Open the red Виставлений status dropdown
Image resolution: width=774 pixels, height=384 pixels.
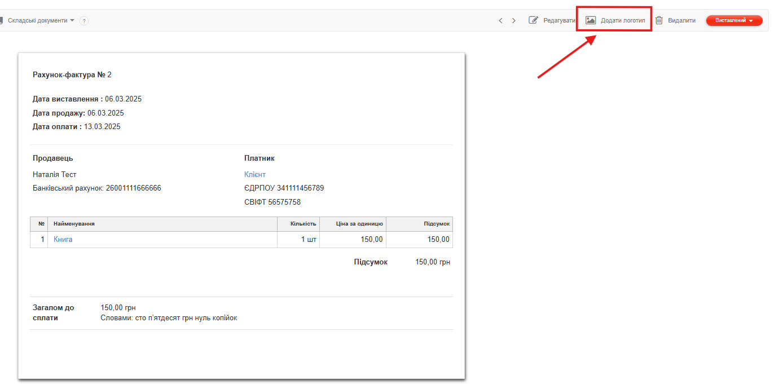pyautogui.click(x=734, y=20)
